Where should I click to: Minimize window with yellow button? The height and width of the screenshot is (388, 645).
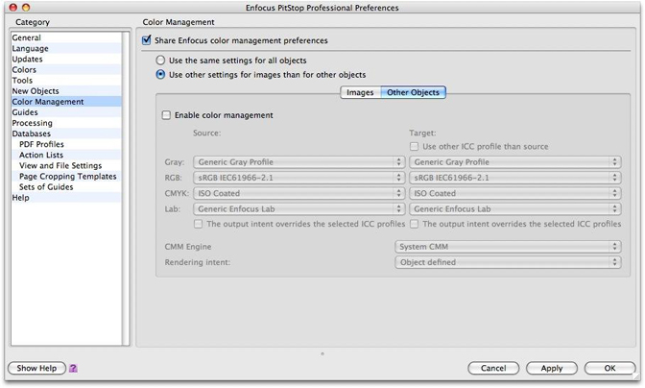(26, 7)
